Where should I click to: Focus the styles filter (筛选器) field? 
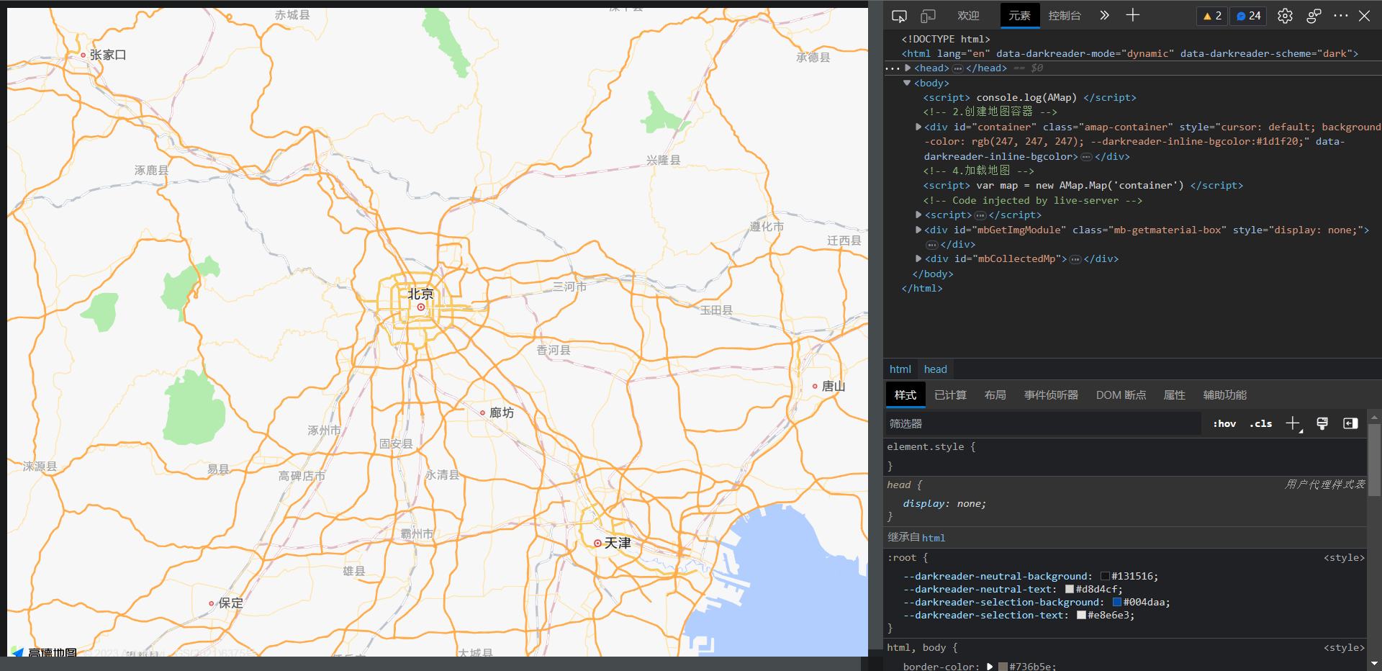pos(1044,423)
